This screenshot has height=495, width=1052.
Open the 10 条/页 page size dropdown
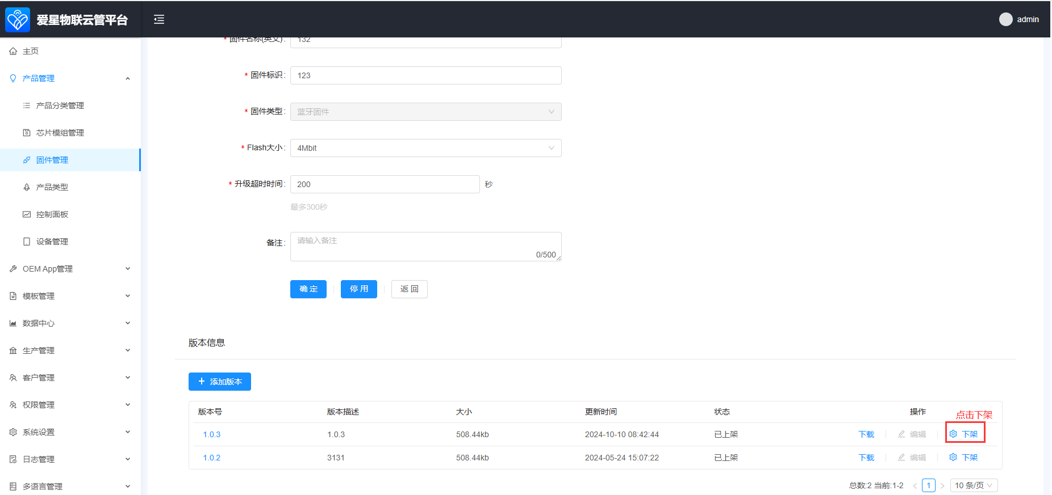(x=974, y=485)
